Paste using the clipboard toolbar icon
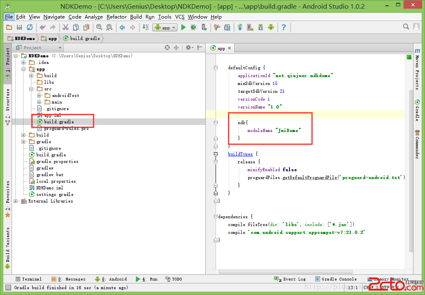The width and height of the screenshot is (425, 295). click(x=86, y=27)
